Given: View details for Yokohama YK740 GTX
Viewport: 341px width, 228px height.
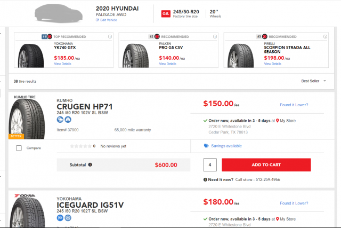Looking at the screenshot, I should click(62, 64).
